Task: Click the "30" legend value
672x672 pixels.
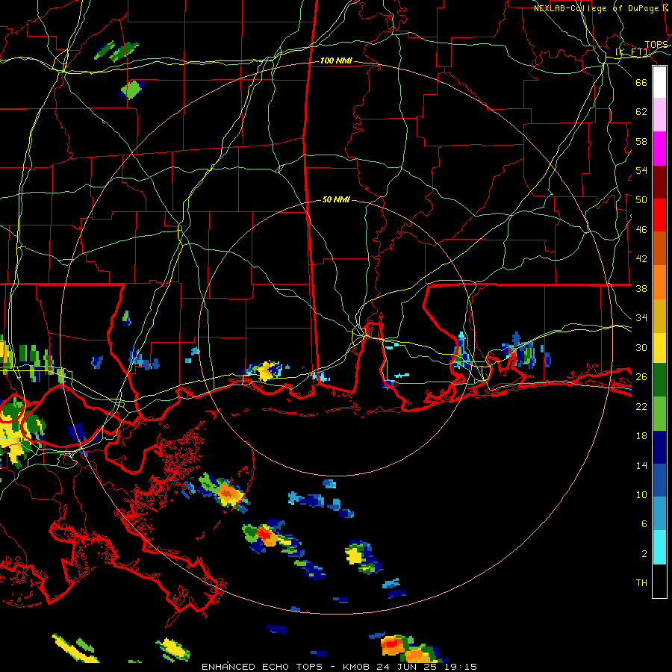Action: (641, 347)
